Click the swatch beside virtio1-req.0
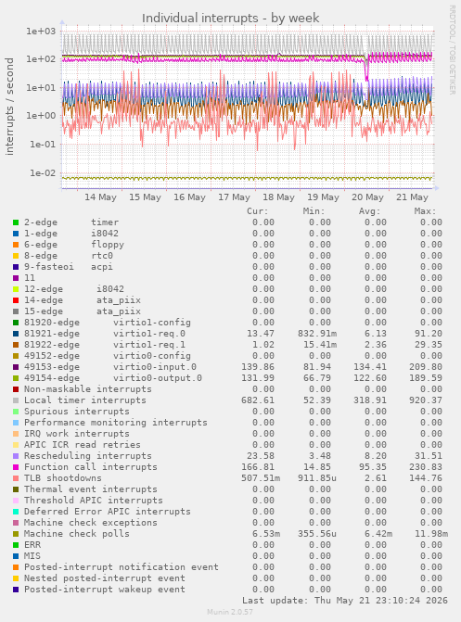 click(x=16, y=334)
